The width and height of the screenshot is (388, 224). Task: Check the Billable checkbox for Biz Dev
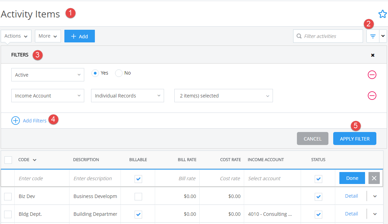point(138,196)
